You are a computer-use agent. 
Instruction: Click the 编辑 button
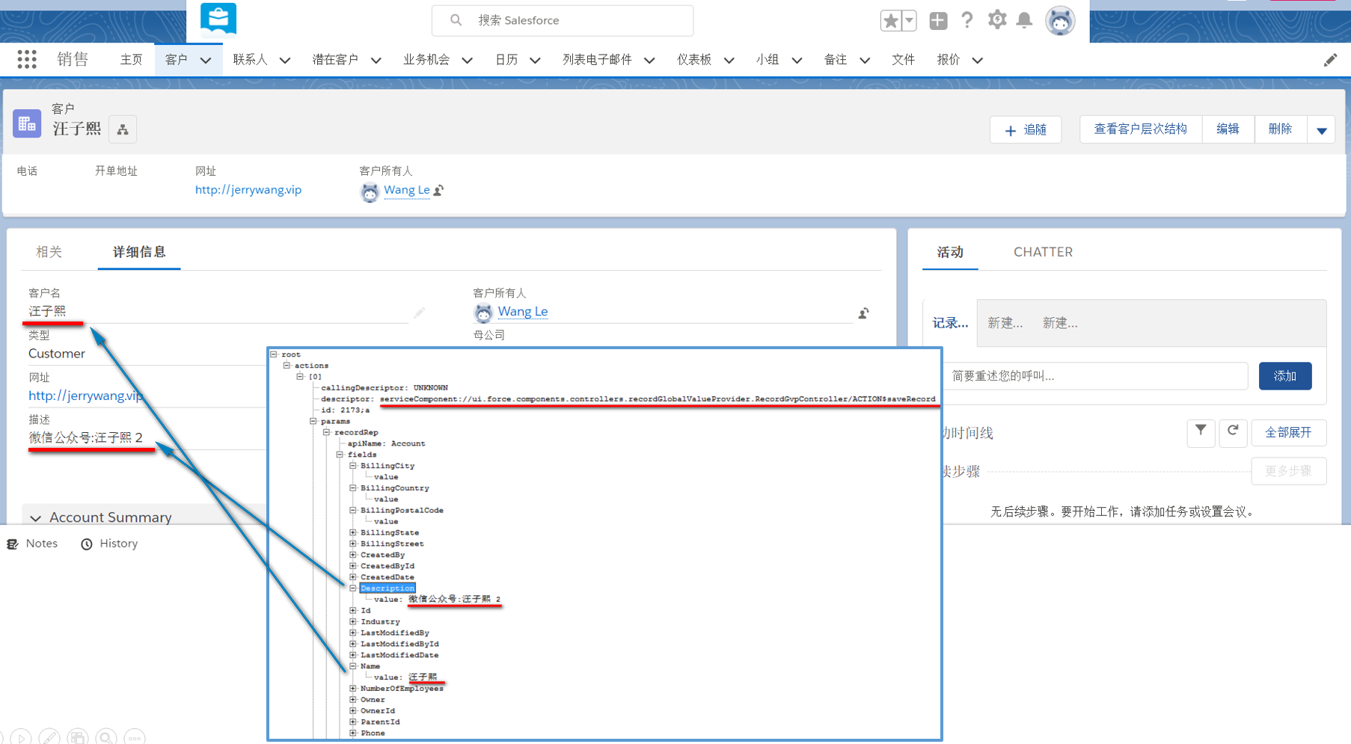(x=1228, y=129)
